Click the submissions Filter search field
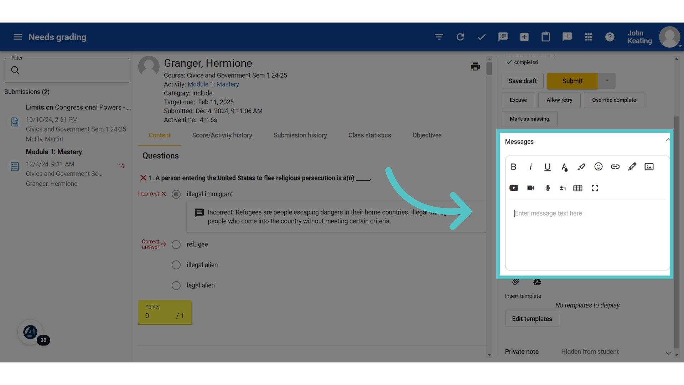 tap(67, 70)
